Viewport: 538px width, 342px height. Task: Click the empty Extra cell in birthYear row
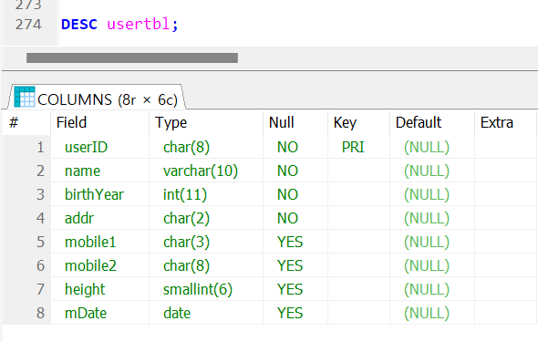506,194
